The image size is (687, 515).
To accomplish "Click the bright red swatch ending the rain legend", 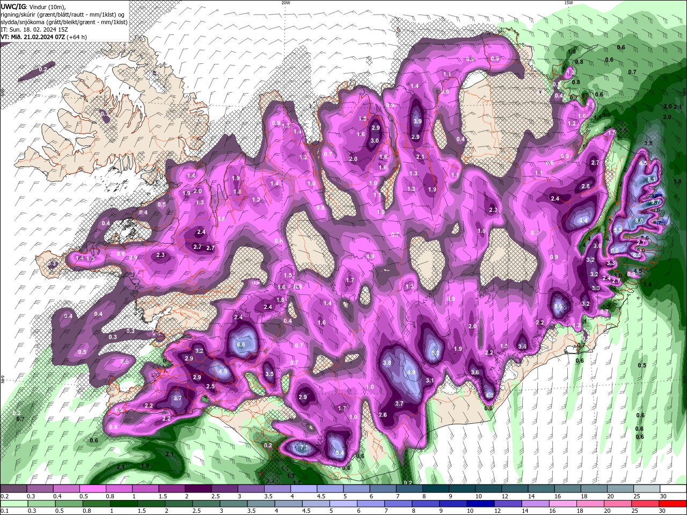I will point(673,504).
